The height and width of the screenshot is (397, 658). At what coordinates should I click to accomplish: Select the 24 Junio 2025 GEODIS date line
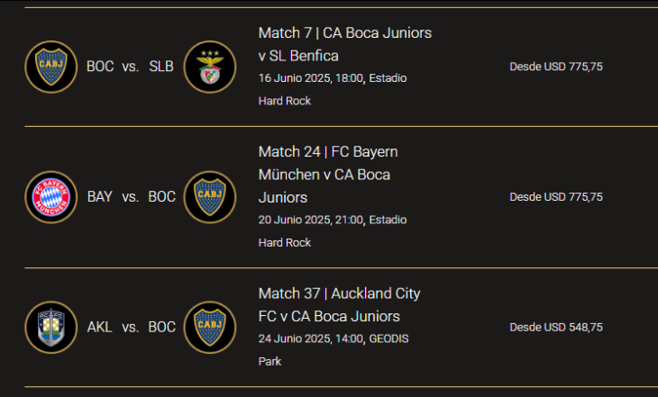coord(334,350)
